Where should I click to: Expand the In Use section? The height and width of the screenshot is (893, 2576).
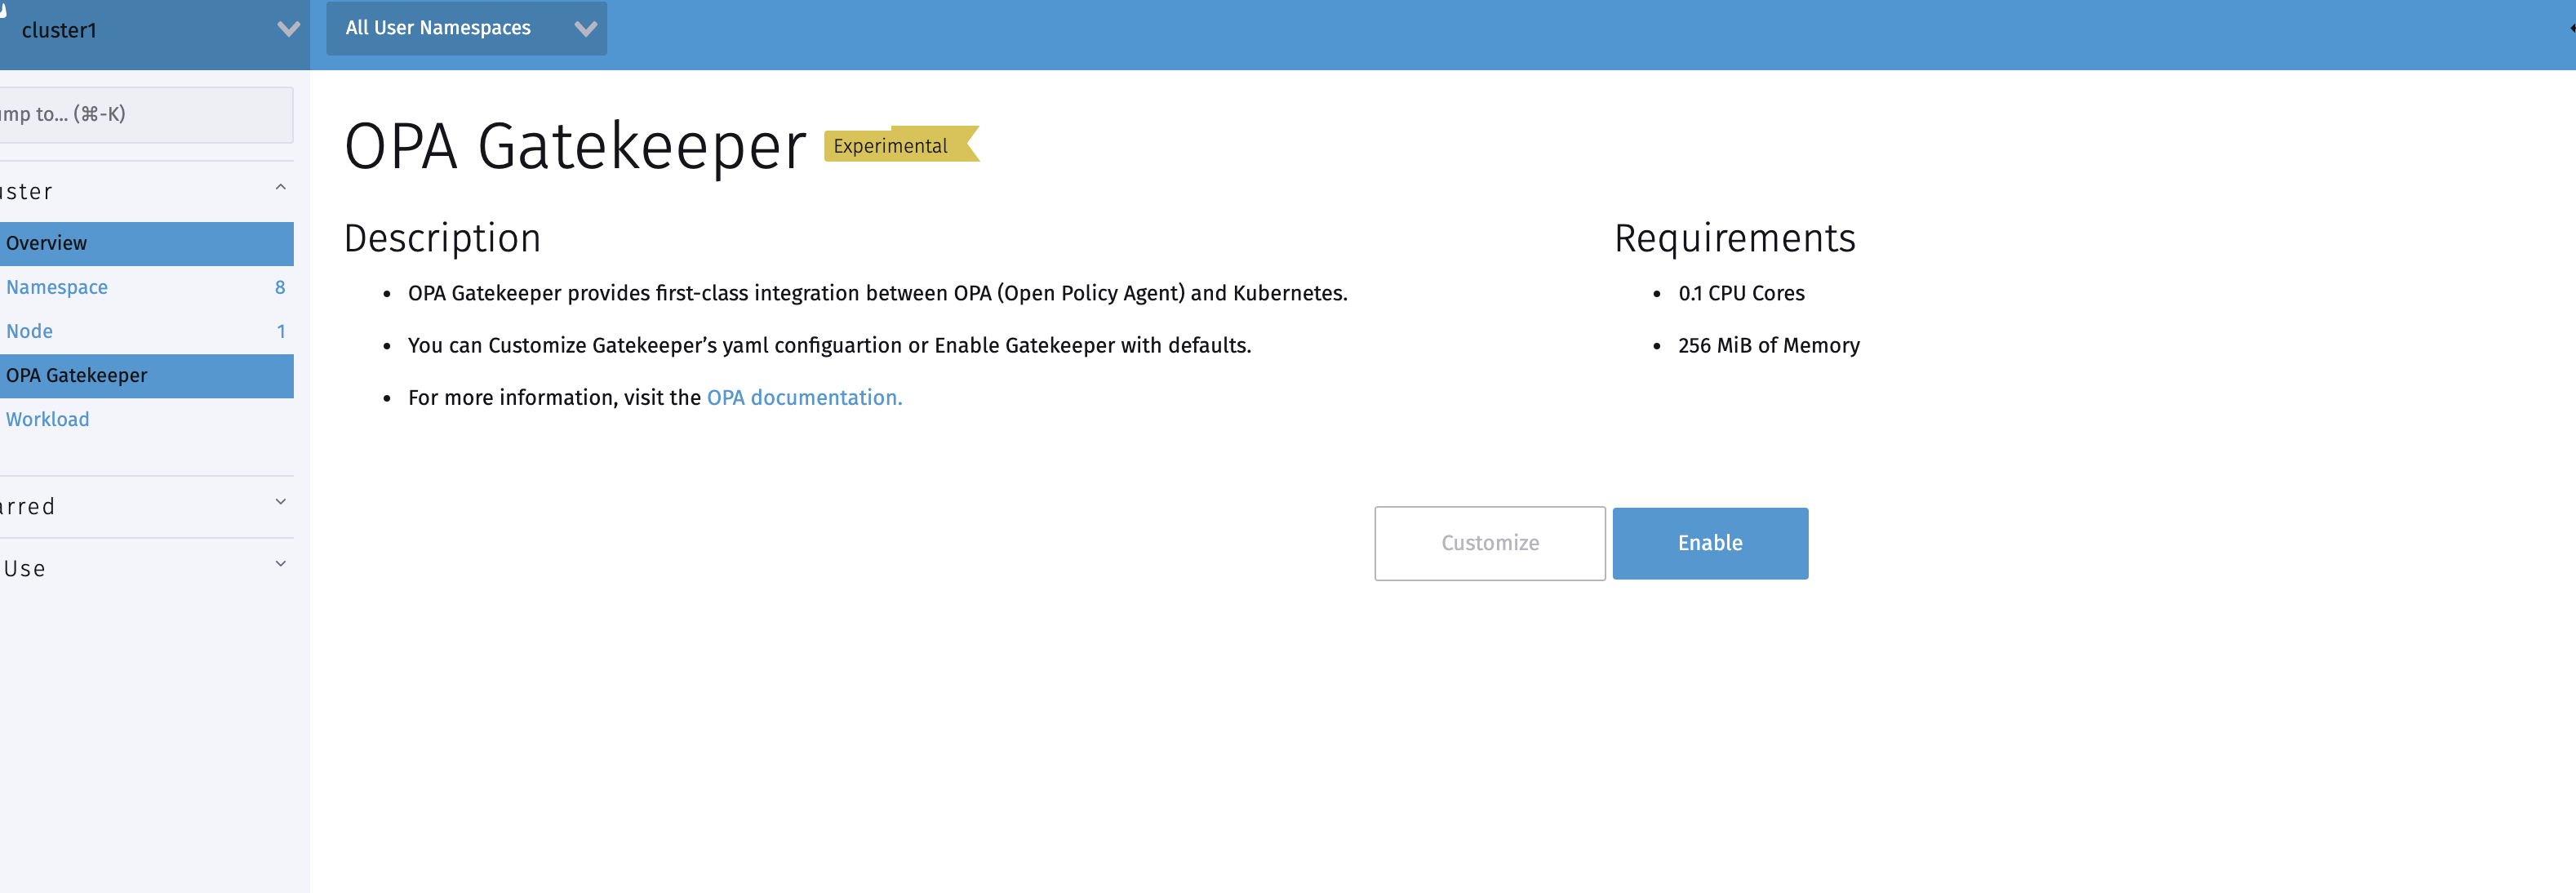[279, 563]
